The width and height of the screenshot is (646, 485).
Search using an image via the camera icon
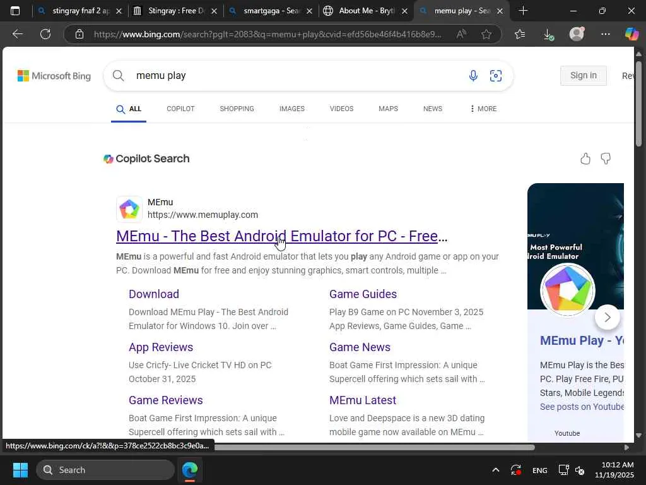click(x=496, y=76)
